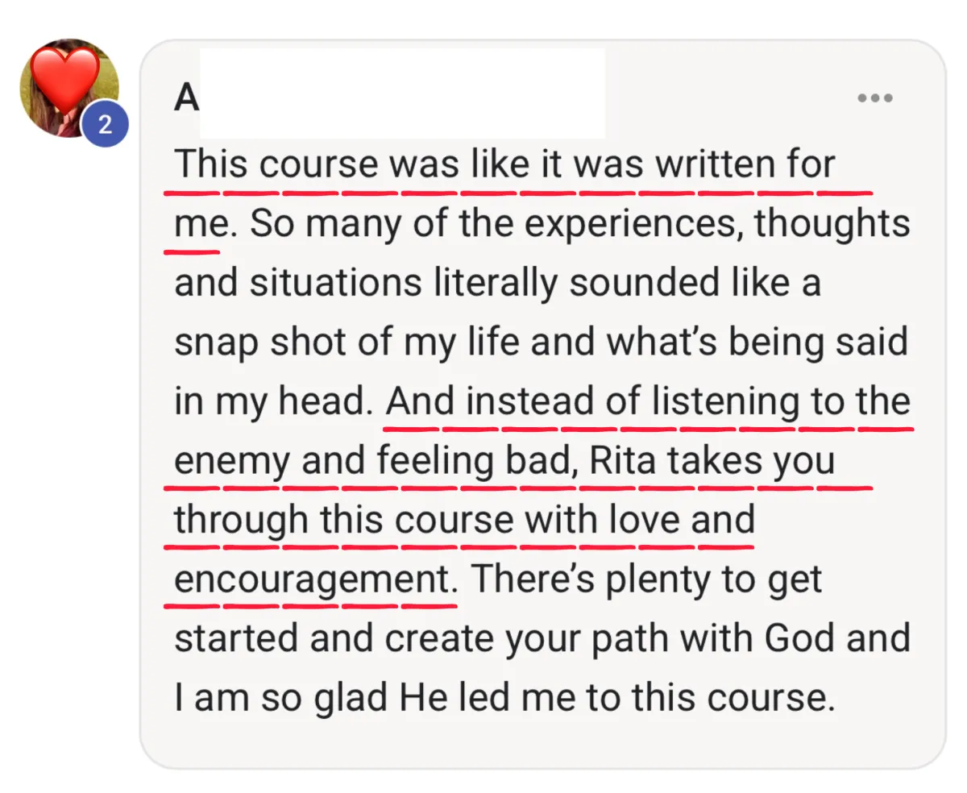
Task: Click the words 'situations literally sounded'
Action: (x=446, y=283)
